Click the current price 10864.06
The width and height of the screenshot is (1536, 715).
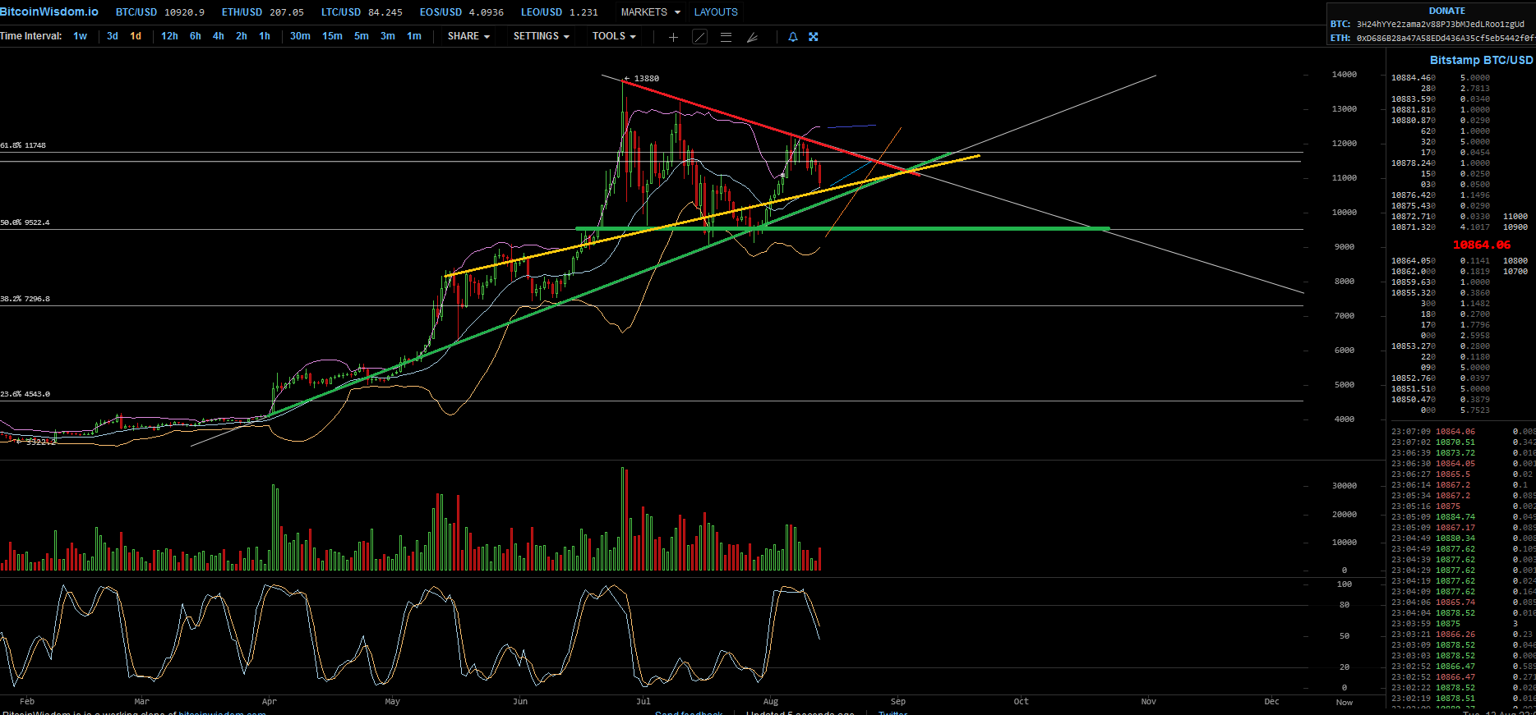point(1482,245)
